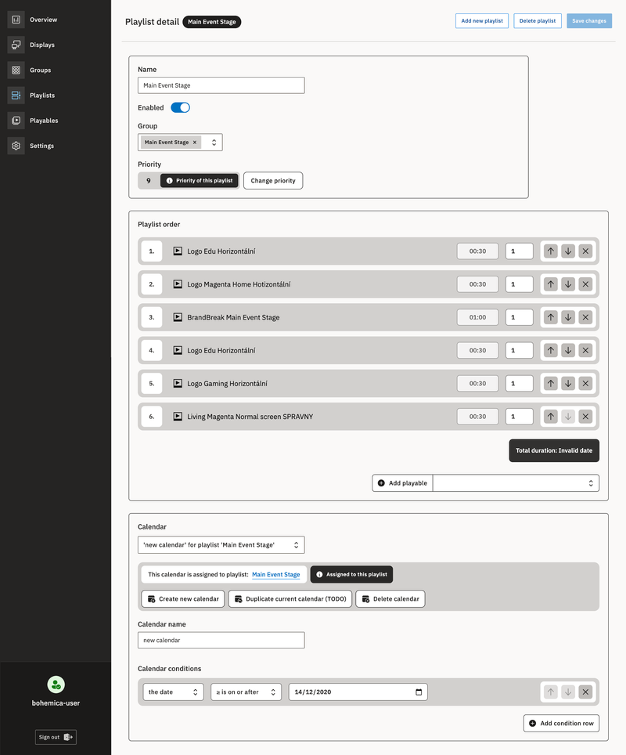Click Delete playlist button

(538, 20)
